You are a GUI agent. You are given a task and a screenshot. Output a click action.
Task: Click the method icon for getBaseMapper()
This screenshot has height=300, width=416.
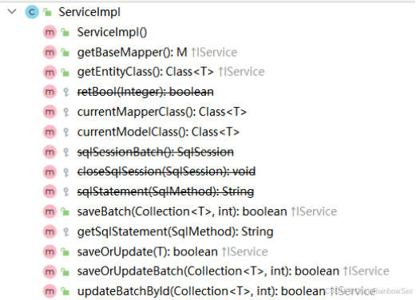[x=50, y=52]
